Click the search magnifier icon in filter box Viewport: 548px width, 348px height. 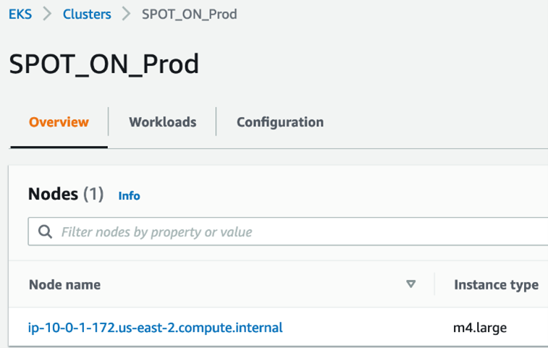[x=45, y=232]
